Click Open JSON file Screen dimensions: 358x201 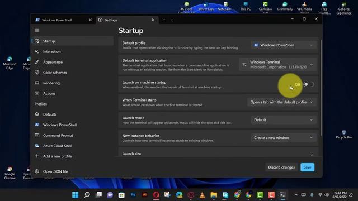(73, 171)
